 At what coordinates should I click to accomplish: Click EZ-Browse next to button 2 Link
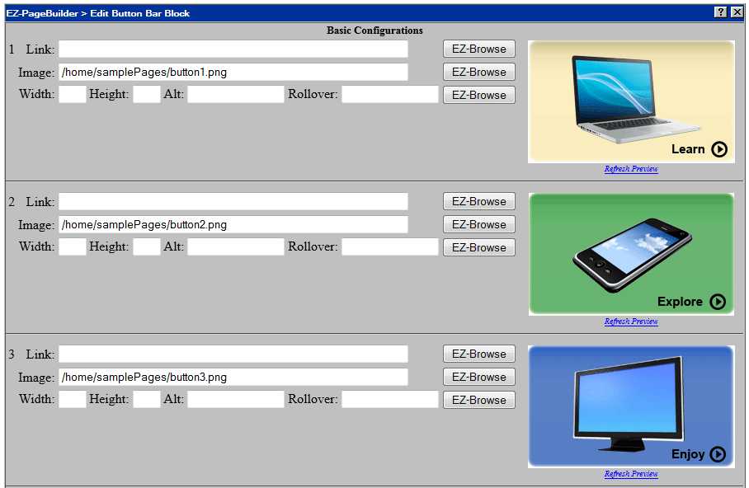click(x=479, y=201)
